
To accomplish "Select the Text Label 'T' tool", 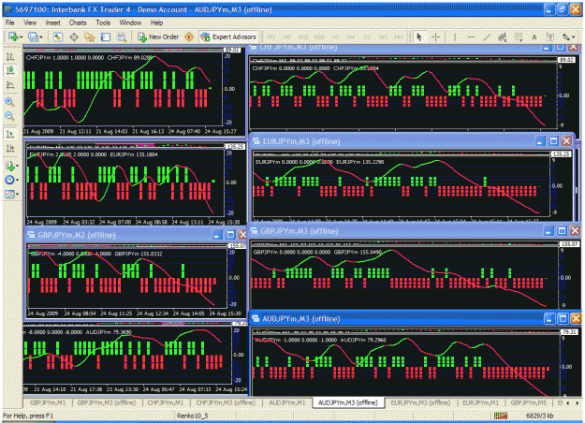I will 550,36.
